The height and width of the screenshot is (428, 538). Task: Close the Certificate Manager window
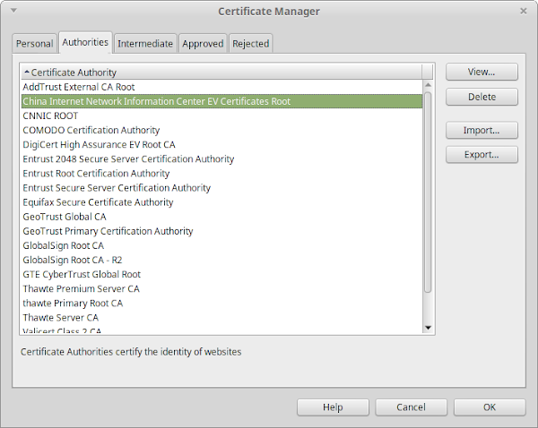[x=524, y=11]
